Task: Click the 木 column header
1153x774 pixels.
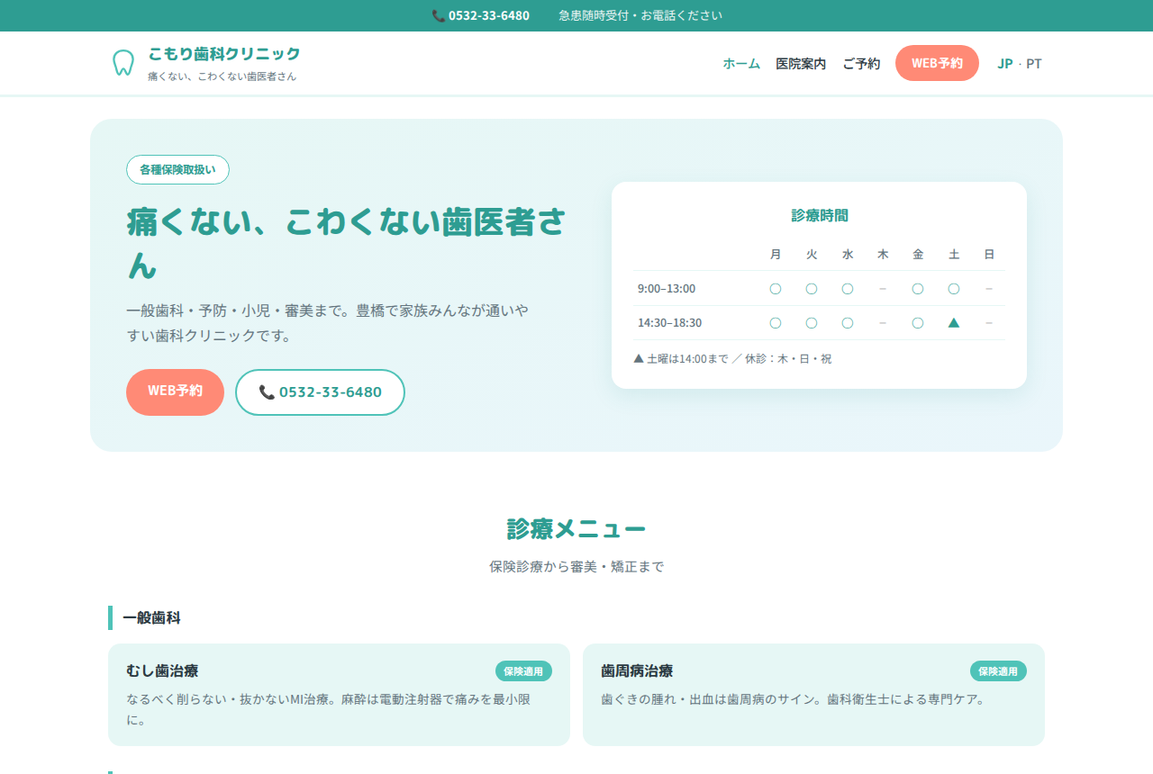Action: click(883, 255)
